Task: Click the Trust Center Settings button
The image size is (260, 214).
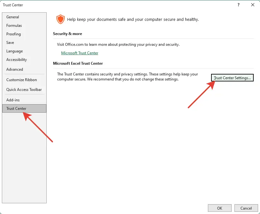Action: coord(232,78)
